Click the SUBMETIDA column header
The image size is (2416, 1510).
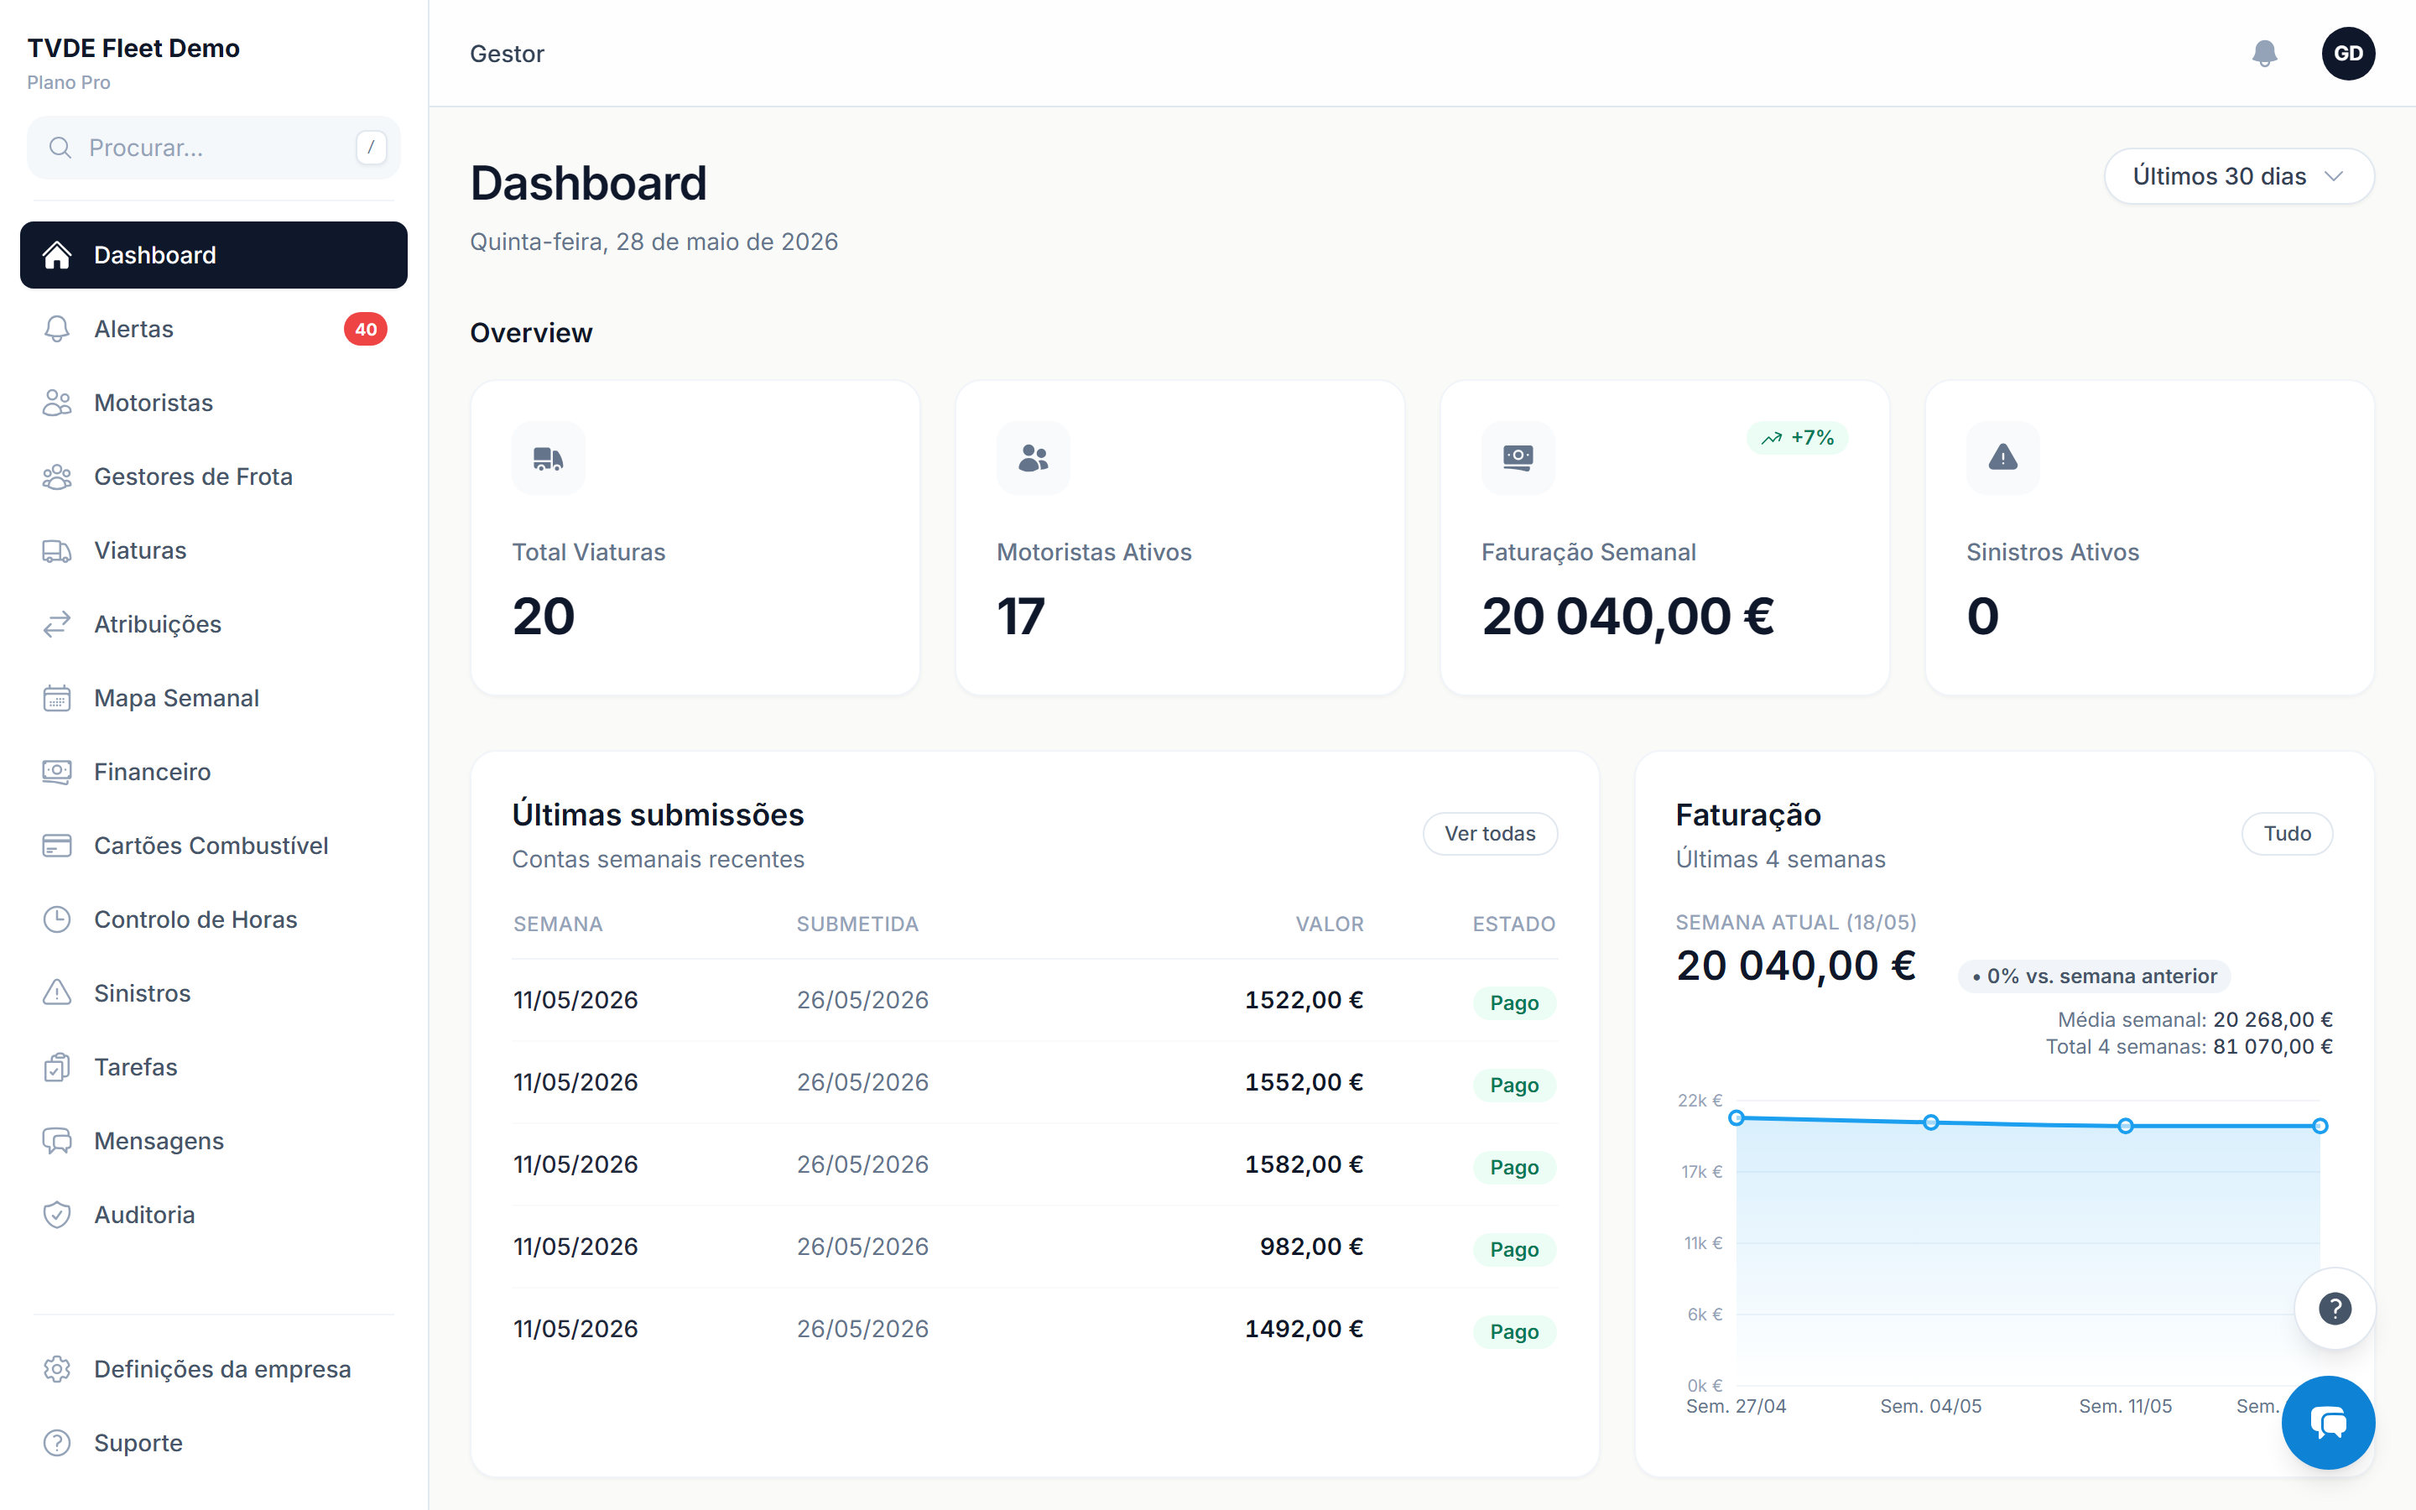click(x=857, y=924)
